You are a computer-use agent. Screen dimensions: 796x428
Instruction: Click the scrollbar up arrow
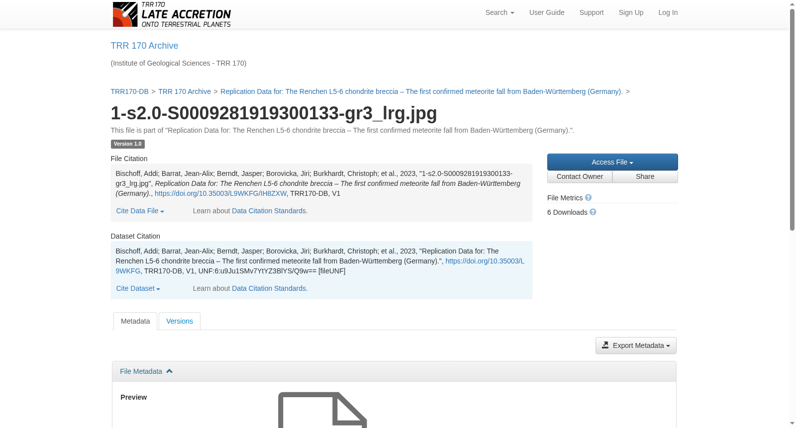coord(792,4)
